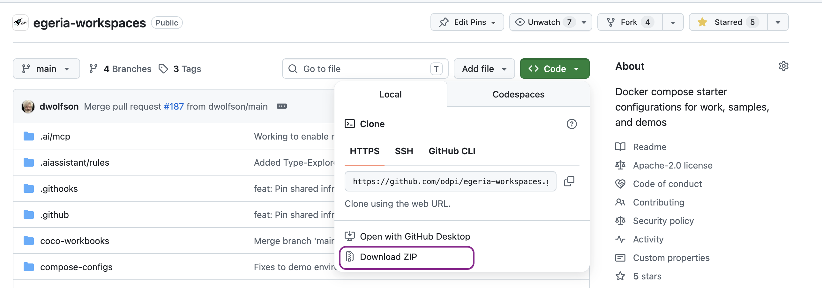
Task: Click the .githooks folder icon
Action: [29, 189]
